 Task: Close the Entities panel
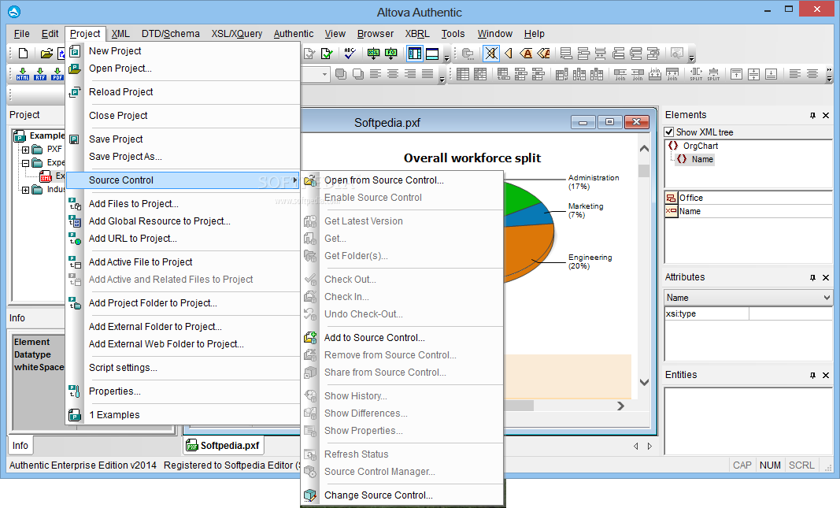(826, 375)
